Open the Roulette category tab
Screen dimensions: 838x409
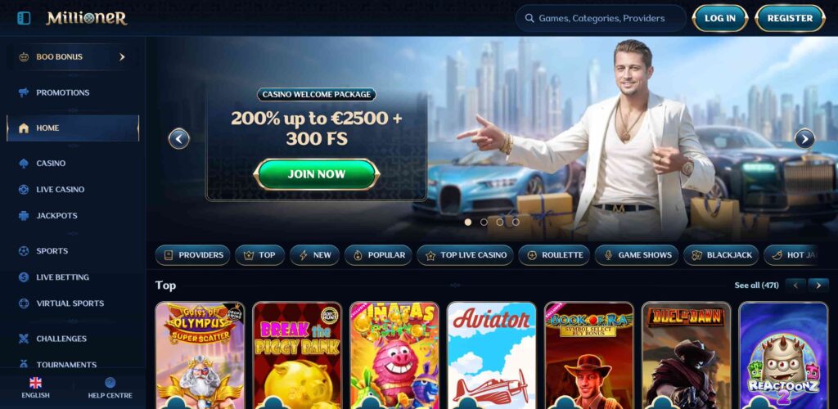click(554, 255)
